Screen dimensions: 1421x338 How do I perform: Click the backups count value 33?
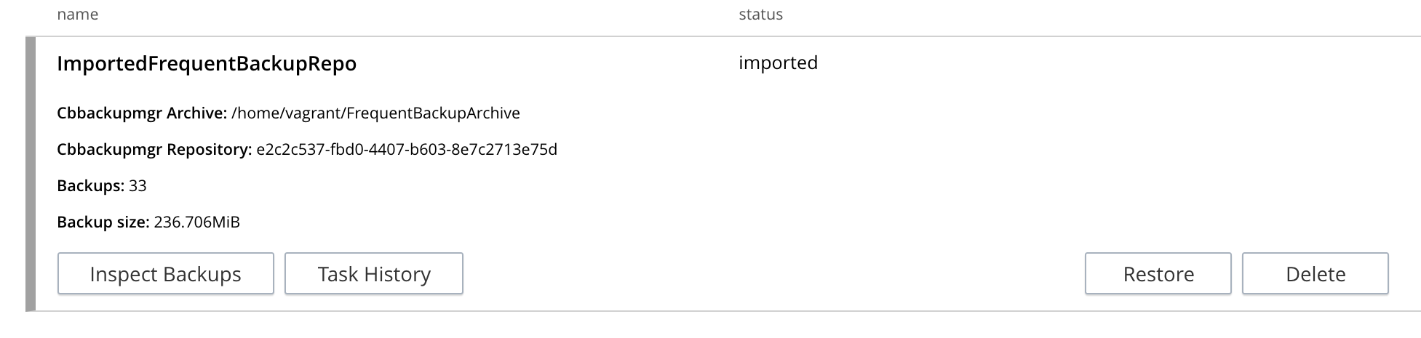click(138, 186)
